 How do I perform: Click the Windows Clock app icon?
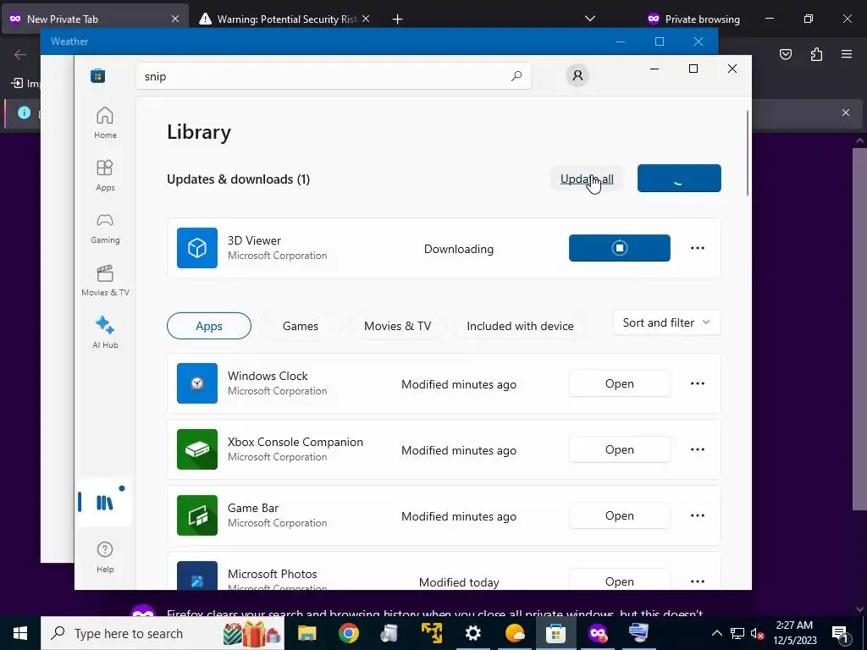pos(196,383)
